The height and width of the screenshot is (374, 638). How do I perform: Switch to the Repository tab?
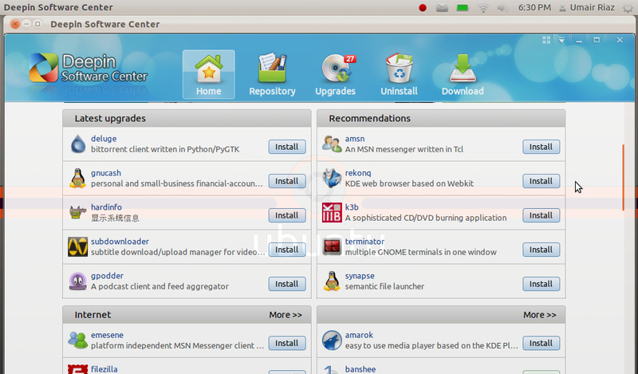pyautogui.click(x=272, y=74)
